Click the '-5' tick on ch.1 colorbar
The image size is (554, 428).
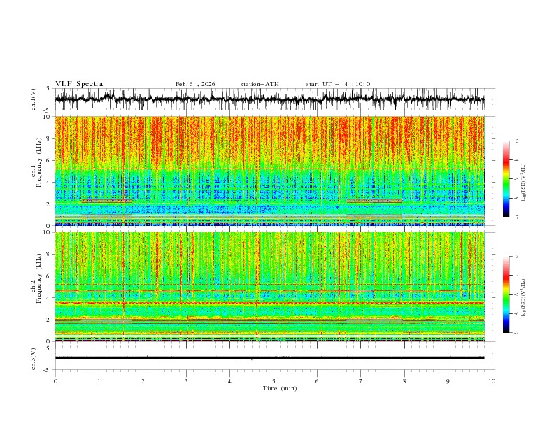[516, 179]
